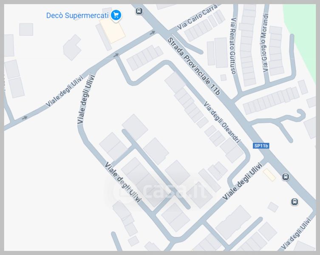Viewport: 320px width, 255px height.
Task: Select the bus stop icon near Via Carlo Carrà
Action: pyautogui.click(x=139, y=11)
